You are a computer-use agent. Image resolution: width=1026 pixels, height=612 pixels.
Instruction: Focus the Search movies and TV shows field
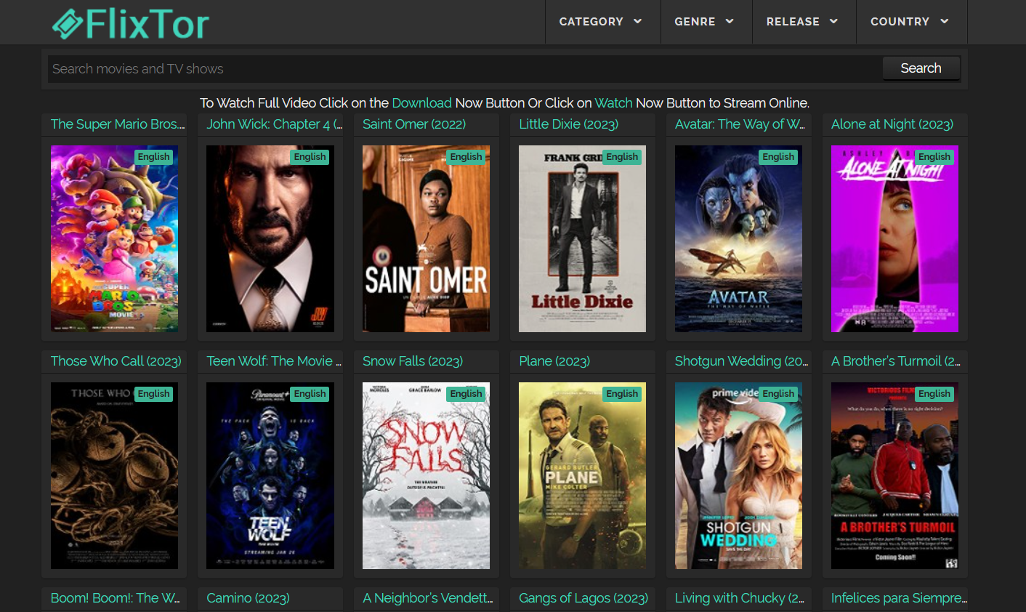coord(464,69)
